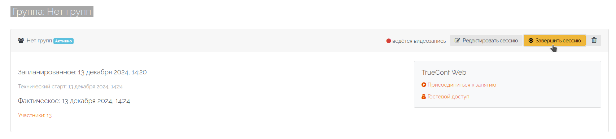Click the orange play icon beside Присоединиться

tap(424, 85)
